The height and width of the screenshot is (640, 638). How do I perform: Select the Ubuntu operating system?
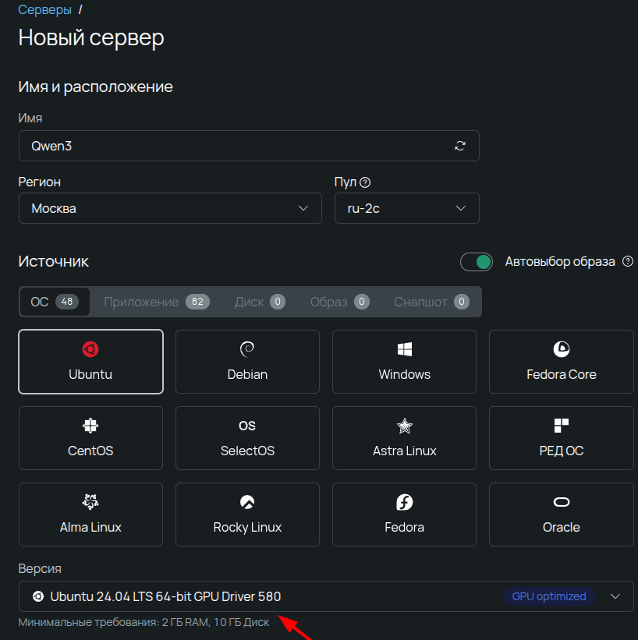[x=90, y=361]
